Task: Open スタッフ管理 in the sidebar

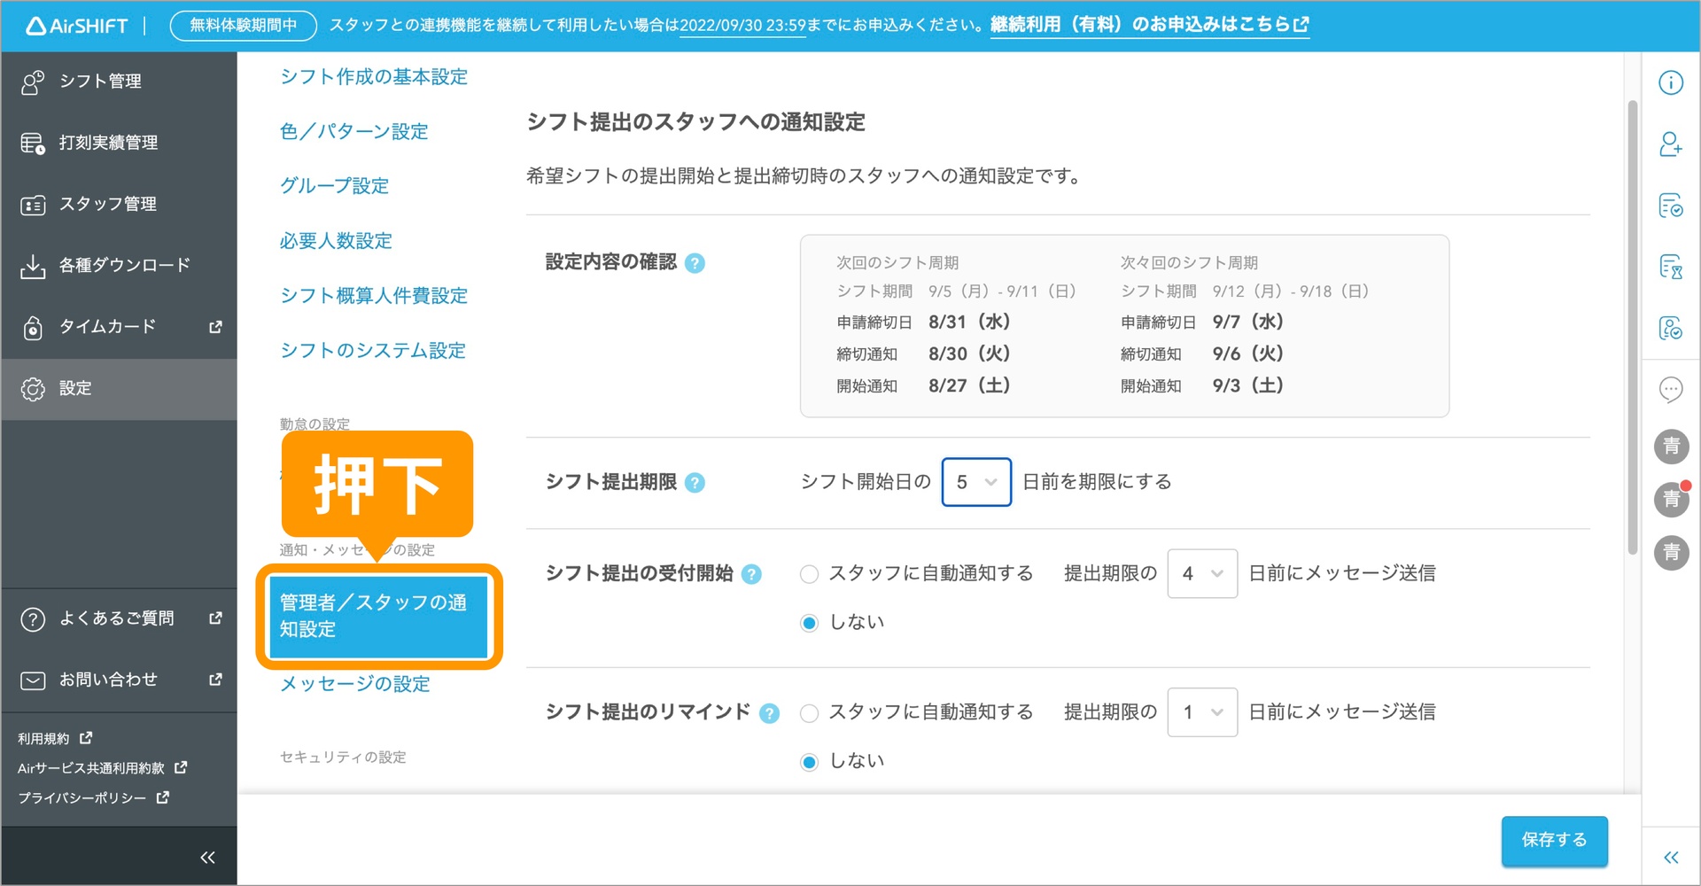Action: pos(108,203)
